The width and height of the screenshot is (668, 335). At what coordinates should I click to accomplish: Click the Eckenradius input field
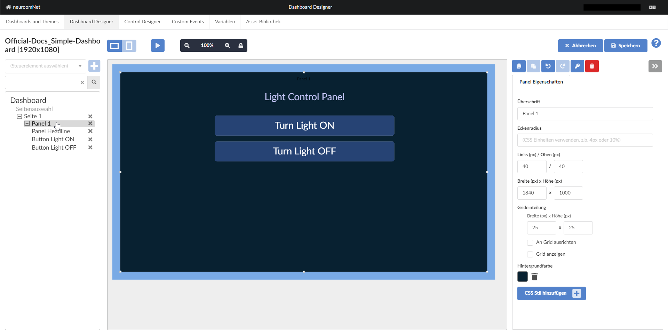click(584, 140)
